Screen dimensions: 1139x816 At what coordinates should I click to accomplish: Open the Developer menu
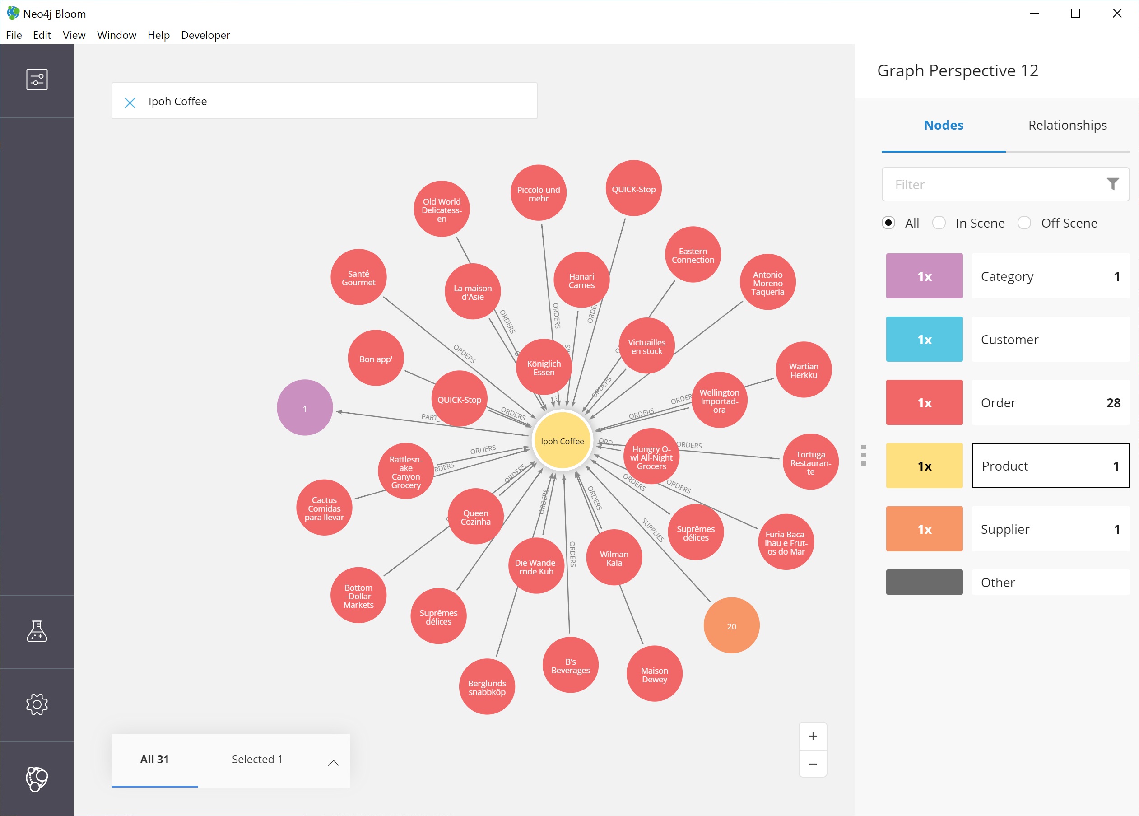point(205,35)
